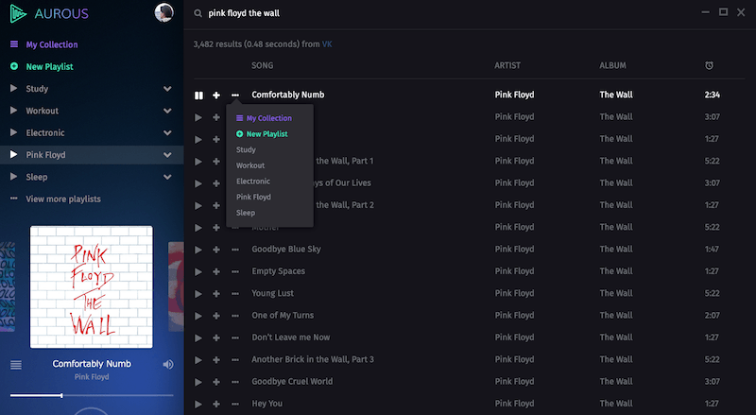The width and height of the screenshot is (756, 415).
Task: Open the user profile avatar
Action: click(x=163, y=13)
